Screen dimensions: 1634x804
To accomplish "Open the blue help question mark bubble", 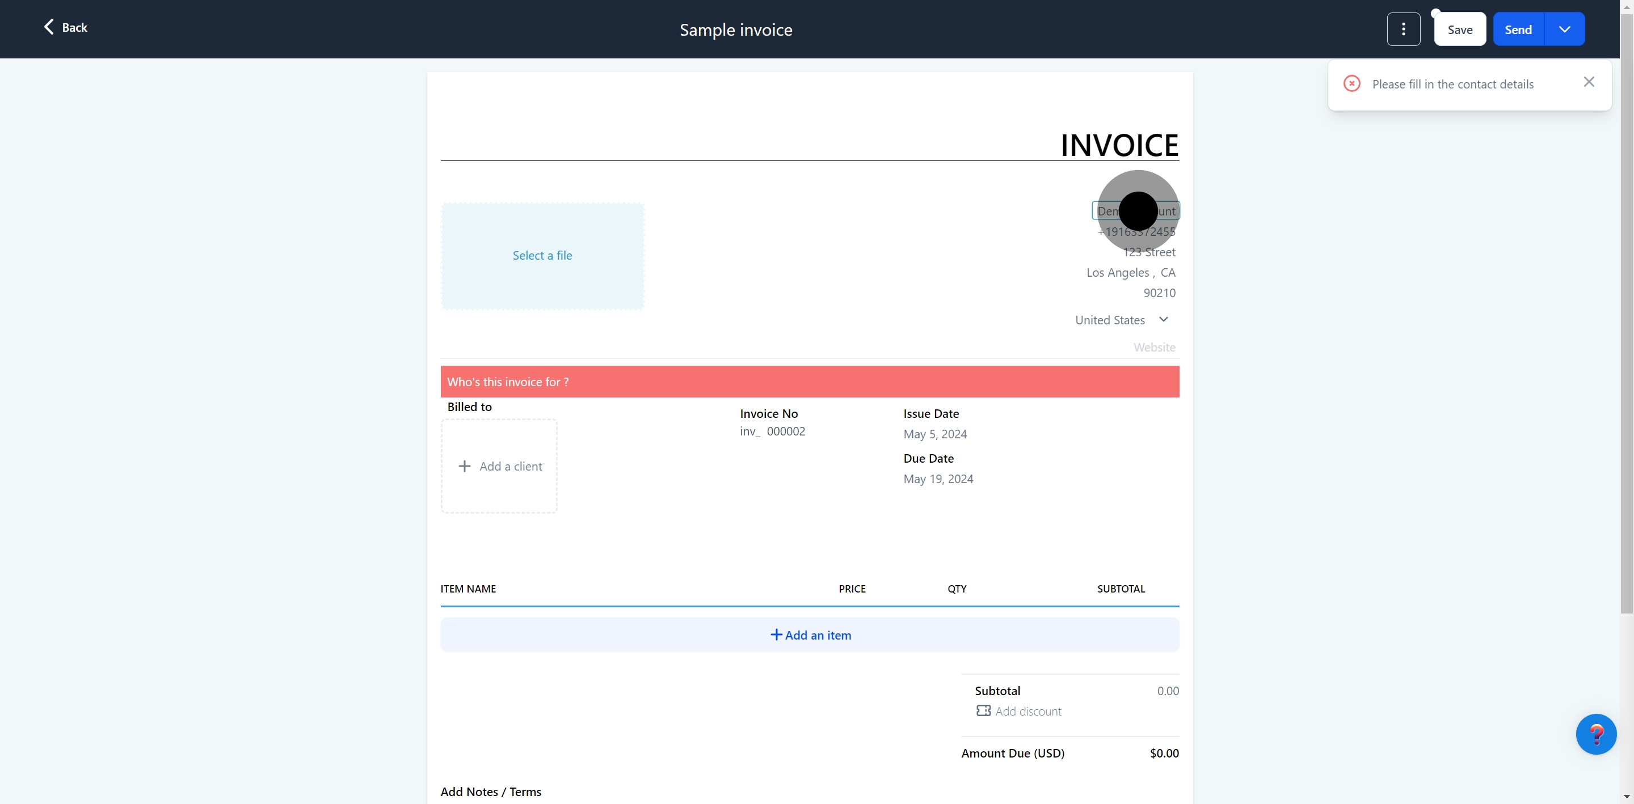I will (x=1595, y=734).
